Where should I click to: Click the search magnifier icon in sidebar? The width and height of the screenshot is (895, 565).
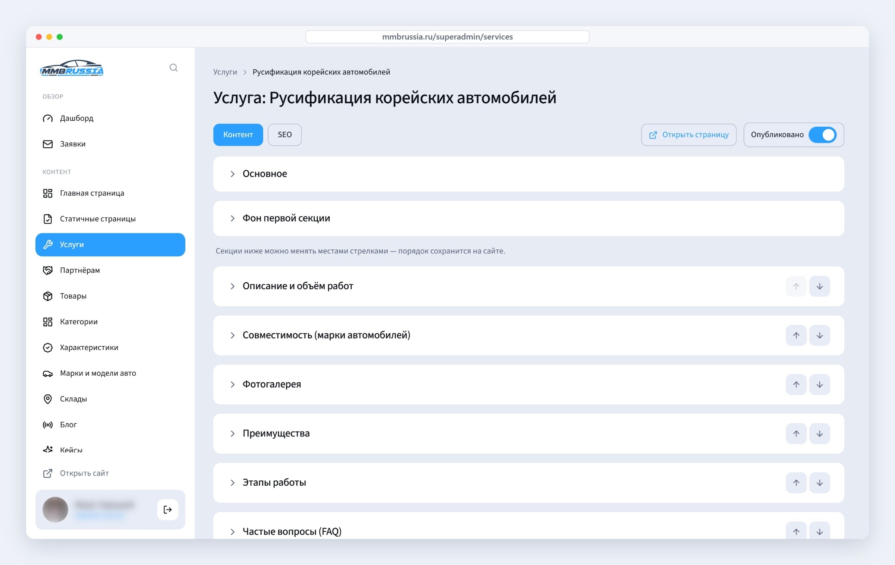[x=173, y=67]
